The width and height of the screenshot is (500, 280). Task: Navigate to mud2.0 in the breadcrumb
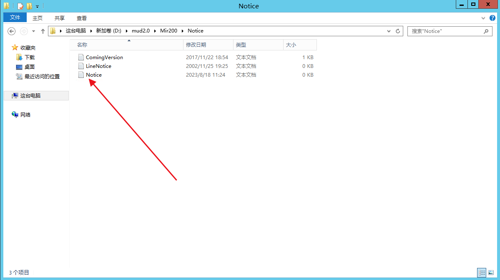coord(141,31)
